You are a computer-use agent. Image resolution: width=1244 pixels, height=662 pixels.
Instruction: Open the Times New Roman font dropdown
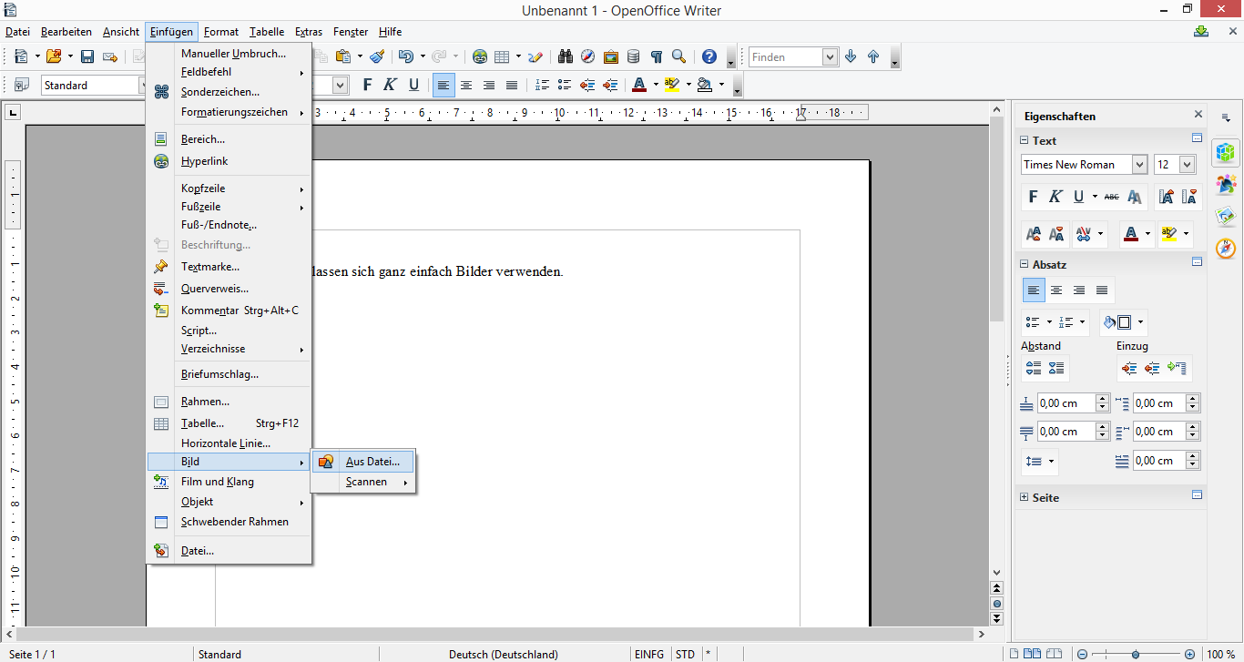click(1139, 165)
